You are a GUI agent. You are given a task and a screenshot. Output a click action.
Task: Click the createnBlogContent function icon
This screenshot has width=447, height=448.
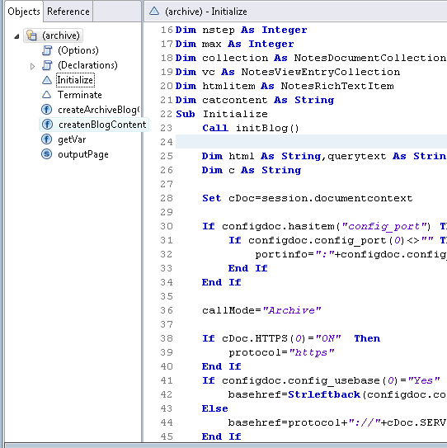(x=47, y=125)
